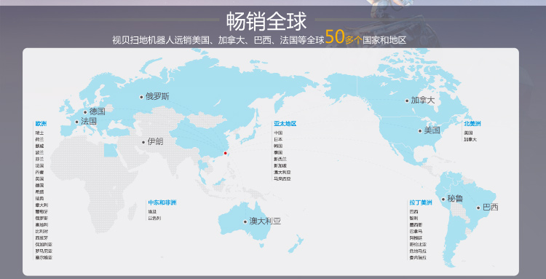Click the 北美洲 region heading
The width and height of the screenshot is (546, 279).
click(x=472, y=124)
